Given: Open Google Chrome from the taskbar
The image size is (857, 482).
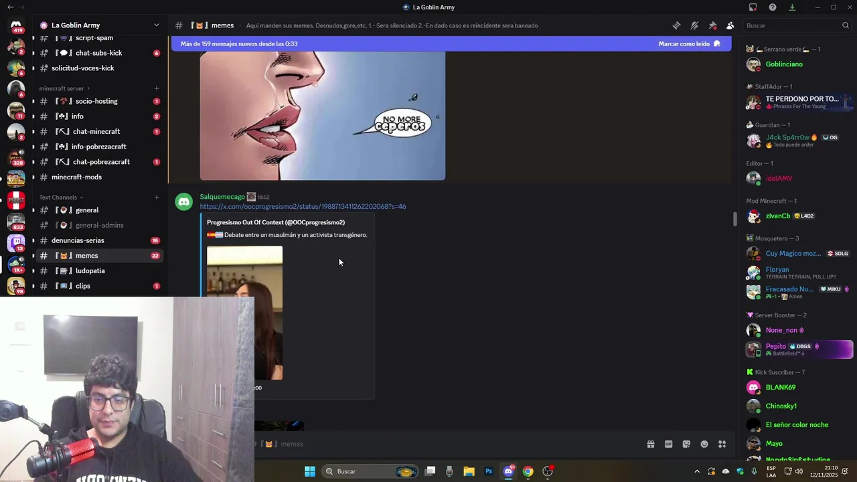Looking at the screenshot, I should pyautogui.click(x=528, y=471).
